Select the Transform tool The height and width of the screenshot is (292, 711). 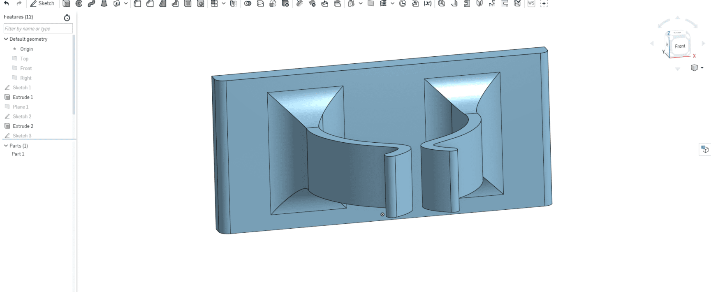[273, 3]
